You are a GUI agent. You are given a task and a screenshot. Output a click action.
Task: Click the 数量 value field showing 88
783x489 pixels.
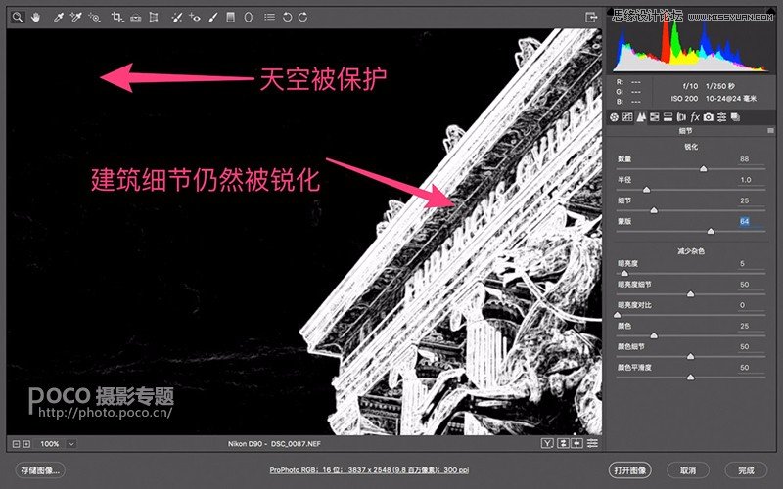(751, 159)
